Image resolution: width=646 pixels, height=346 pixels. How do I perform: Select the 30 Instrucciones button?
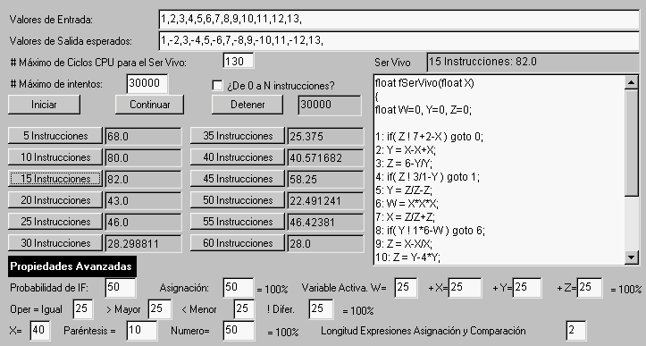pos(55,243)
